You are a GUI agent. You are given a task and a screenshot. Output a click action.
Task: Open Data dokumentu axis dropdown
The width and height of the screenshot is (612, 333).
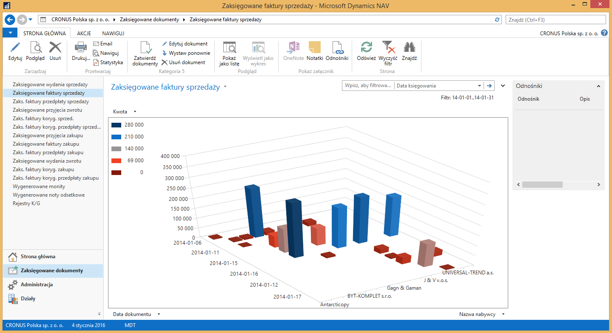(x=159, y=314)
